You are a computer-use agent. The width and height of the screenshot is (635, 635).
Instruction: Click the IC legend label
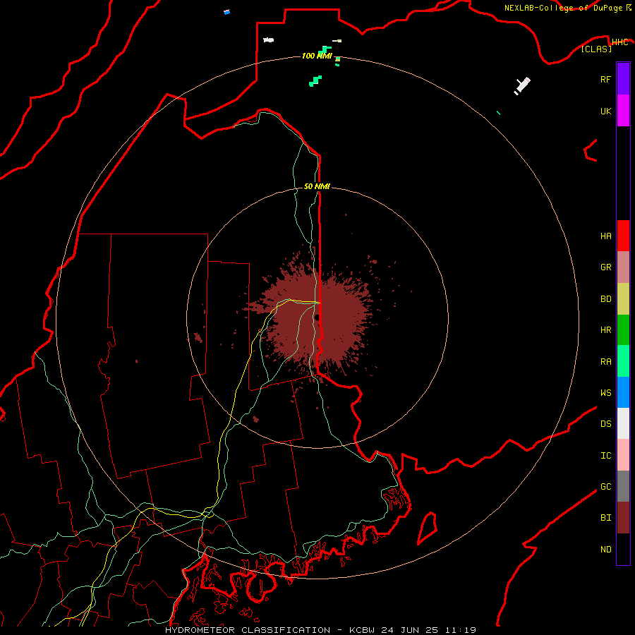605,456
